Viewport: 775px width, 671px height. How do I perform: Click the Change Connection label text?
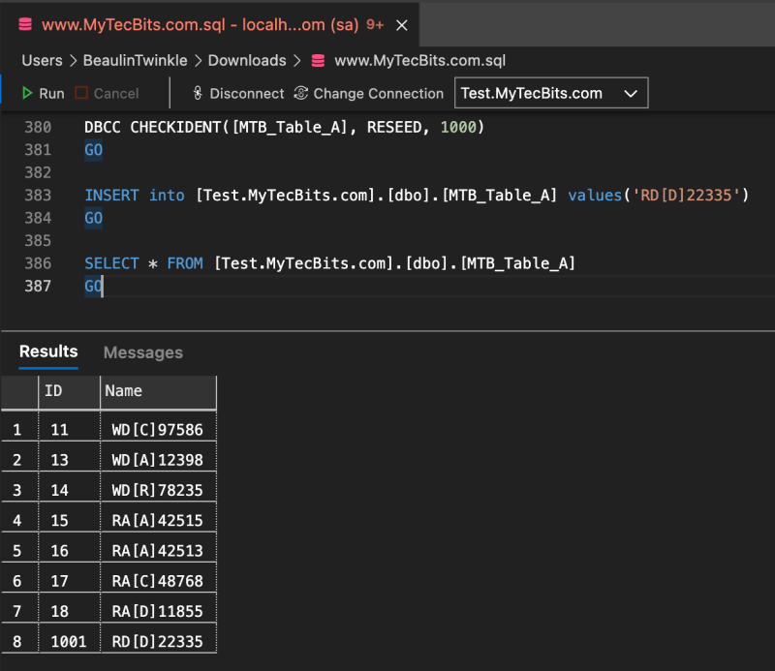point(379,93)
